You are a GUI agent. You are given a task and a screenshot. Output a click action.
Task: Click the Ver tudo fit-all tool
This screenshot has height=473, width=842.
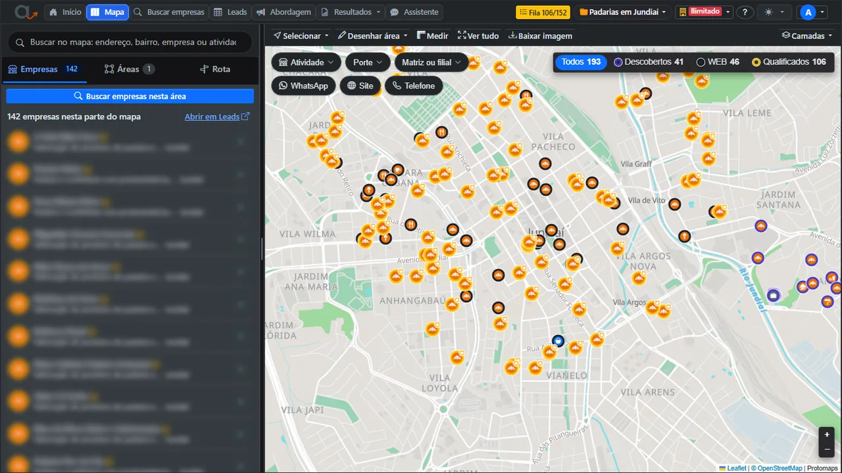pyautogui.click(x=478, y=35)
